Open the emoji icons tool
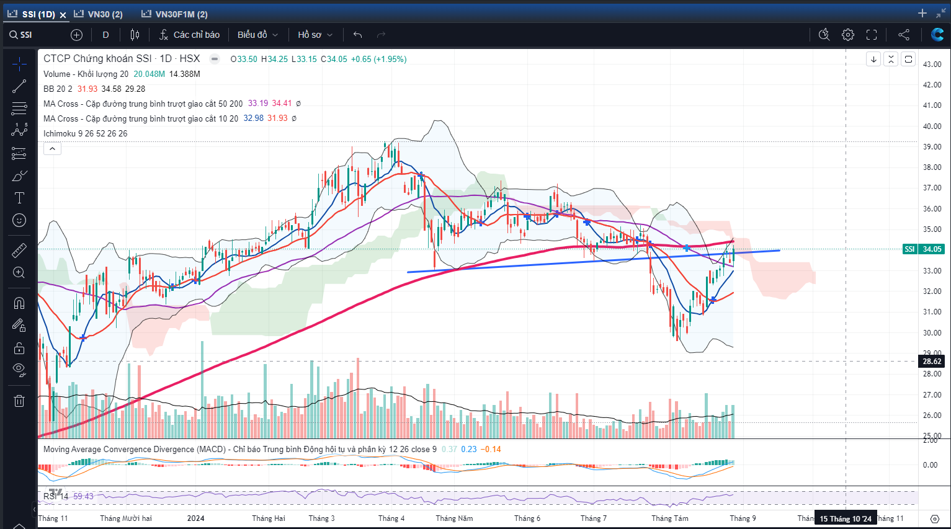This screenshot has width=951, height=529. [x=19, y=220]
